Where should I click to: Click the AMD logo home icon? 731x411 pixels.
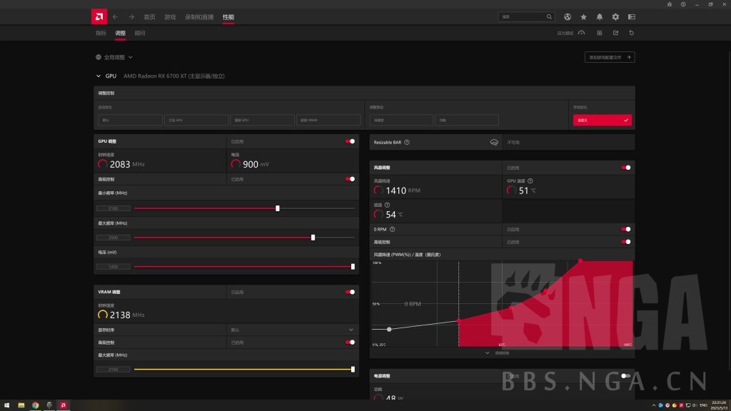pyautogui.click(x=99, y=16)
